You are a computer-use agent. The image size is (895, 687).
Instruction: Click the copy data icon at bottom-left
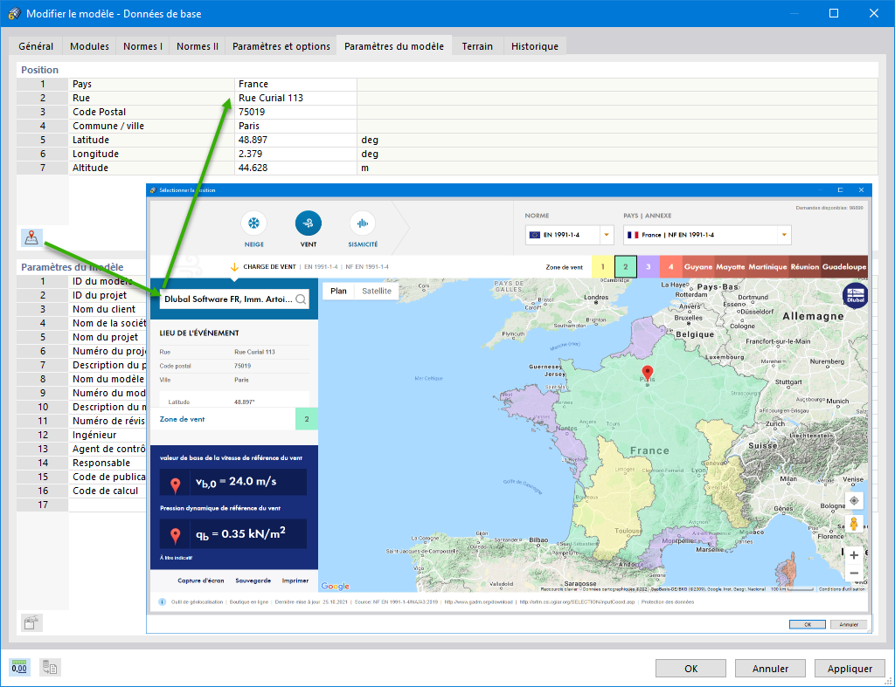[x=50, y=667]
